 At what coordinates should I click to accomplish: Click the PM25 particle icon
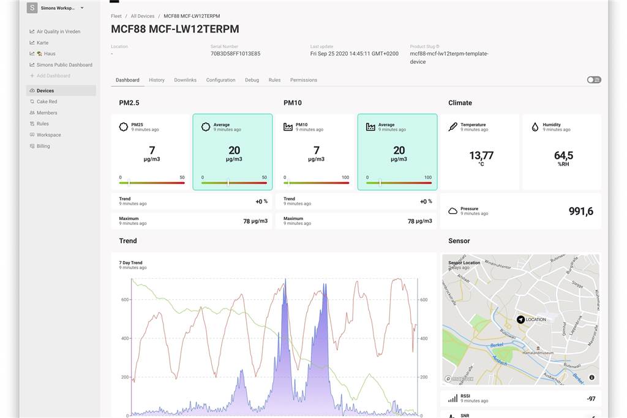pos(124,127)
